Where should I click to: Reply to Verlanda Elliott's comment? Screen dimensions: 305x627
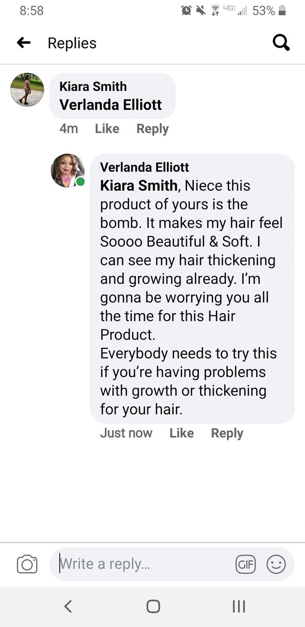click(227, 433)
